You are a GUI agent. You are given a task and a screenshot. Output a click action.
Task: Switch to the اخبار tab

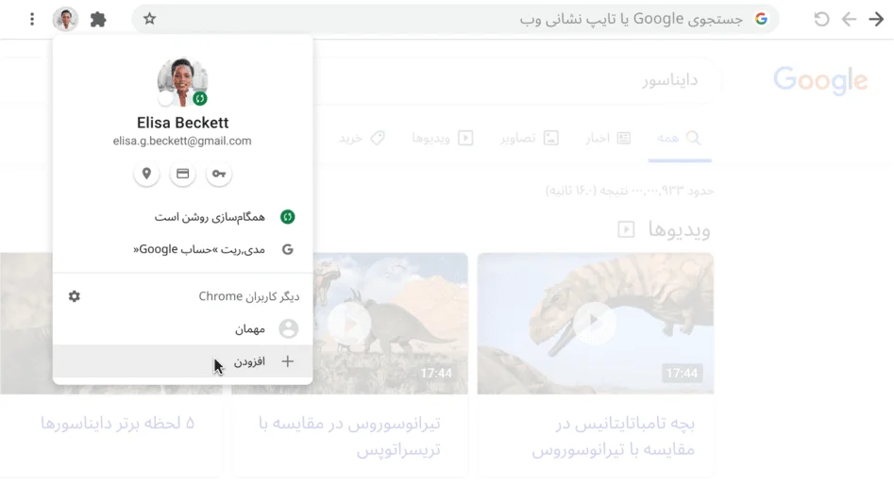click(x=608, y=138)
